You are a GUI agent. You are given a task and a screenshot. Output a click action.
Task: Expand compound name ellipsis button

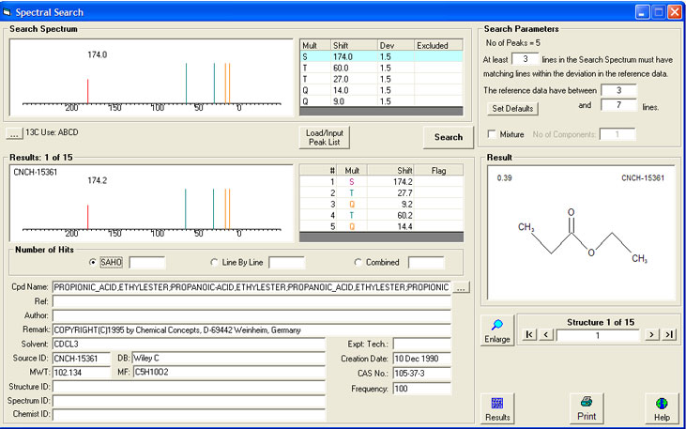[x=461, y=286]
